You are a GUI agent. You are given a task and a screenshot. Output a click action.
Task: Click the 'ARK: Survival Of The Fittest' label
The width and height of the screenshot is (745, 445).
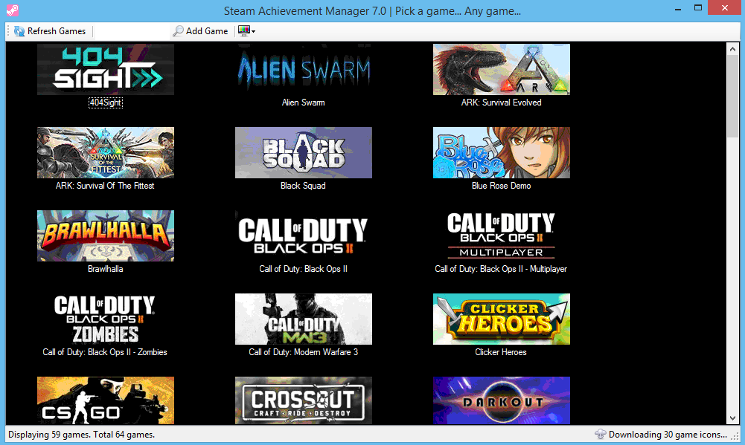[105, 186]
